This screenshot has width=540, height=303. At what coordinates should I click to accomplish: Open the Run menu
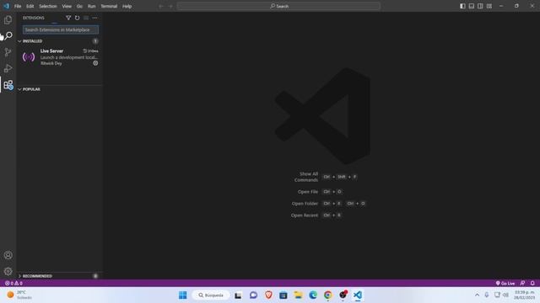pyautogui.click(x=92, y=6)
